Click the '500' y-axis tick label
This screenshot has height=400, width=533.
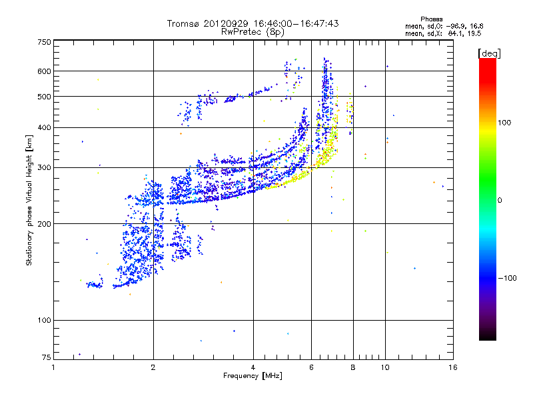(45, 97)
